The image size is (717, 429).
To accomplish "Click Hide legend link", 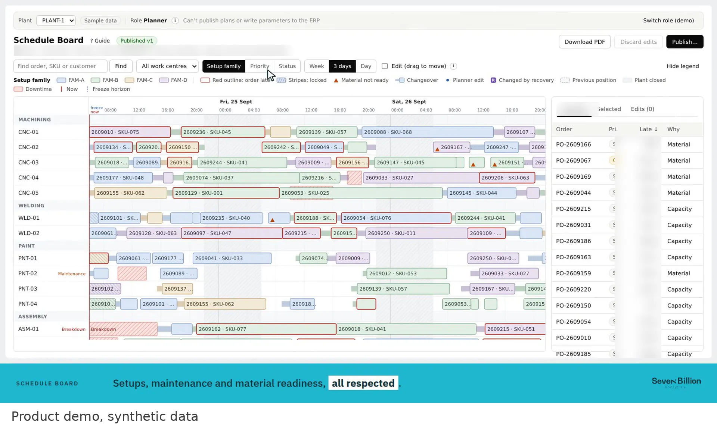I will [x=683, y=66].
